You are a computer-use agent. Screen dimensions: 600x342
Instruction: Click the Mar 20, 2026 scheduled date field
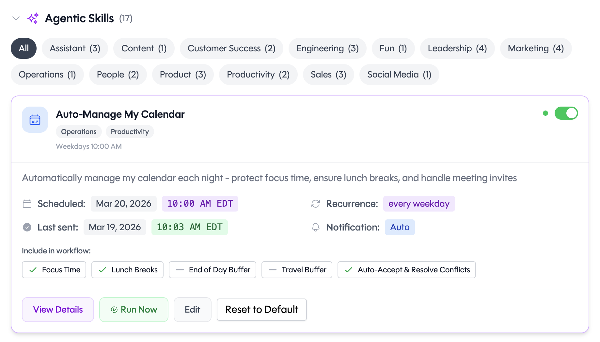click(x=123, y=203)
